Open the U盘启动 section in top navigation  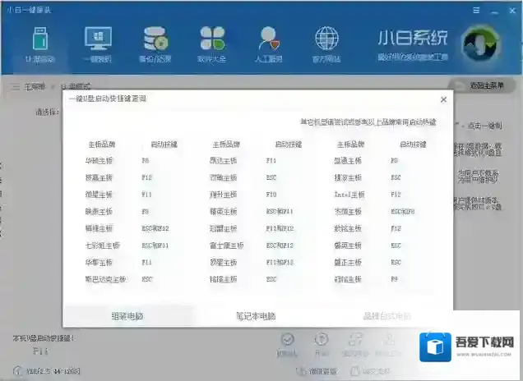40,45
